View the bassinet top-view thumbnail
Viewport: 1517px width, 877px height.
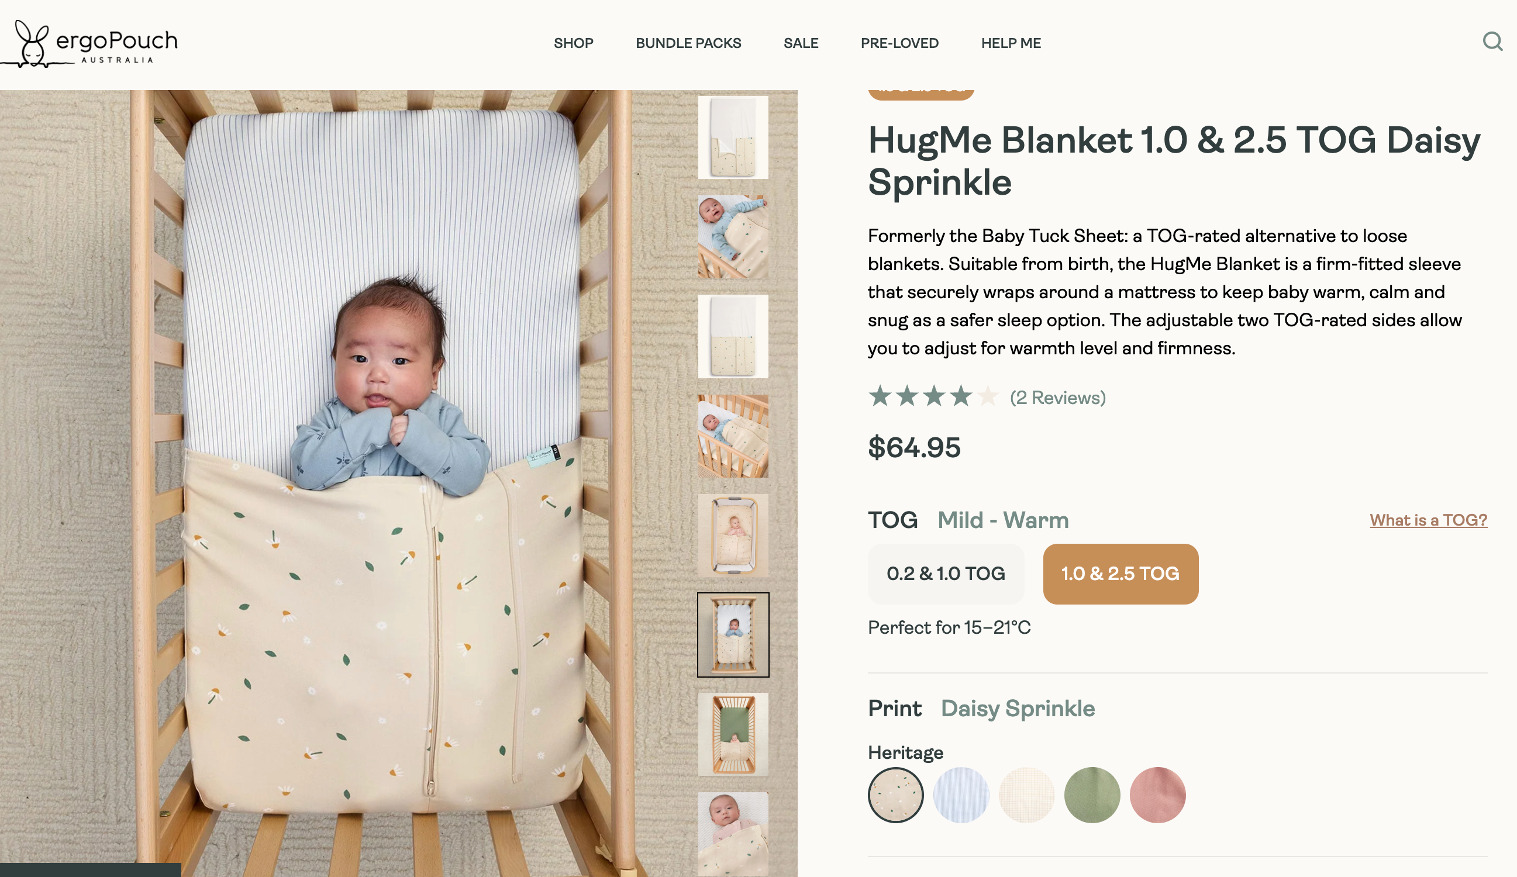pos(733,535)
